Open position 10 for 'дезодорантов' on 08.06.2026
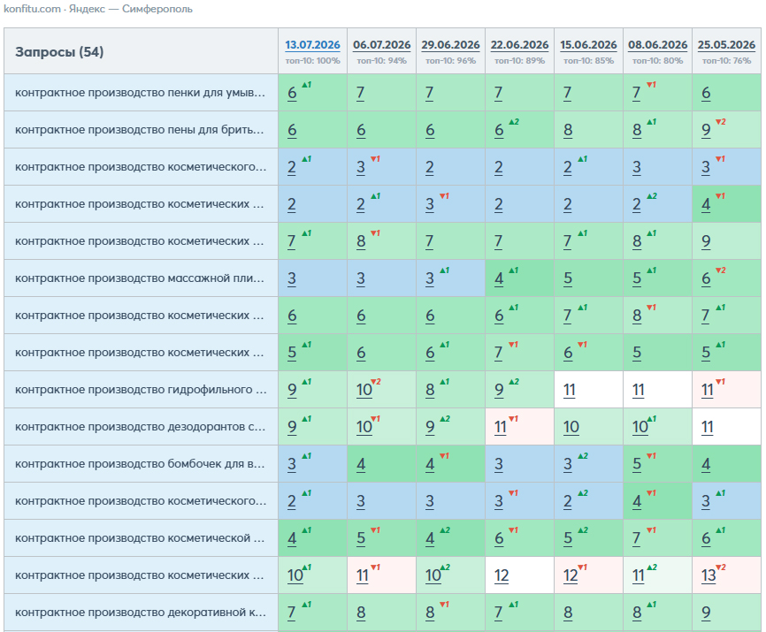766x632 pixels. point(640,427)
